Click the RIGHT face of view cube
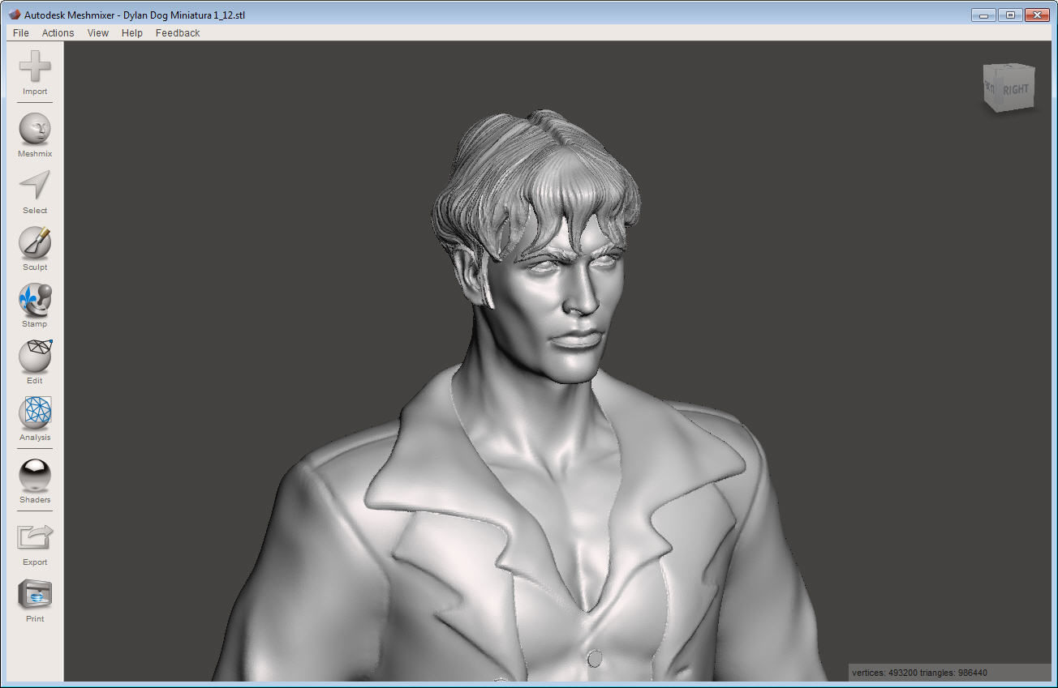 1017,88
